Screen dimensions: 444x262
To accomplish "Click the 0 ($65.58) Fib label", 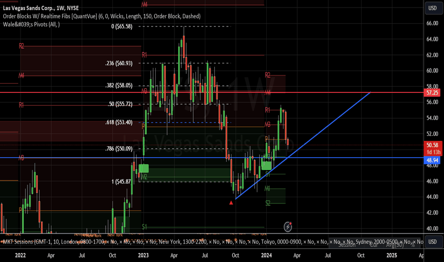I will click(x=122, y=26).
